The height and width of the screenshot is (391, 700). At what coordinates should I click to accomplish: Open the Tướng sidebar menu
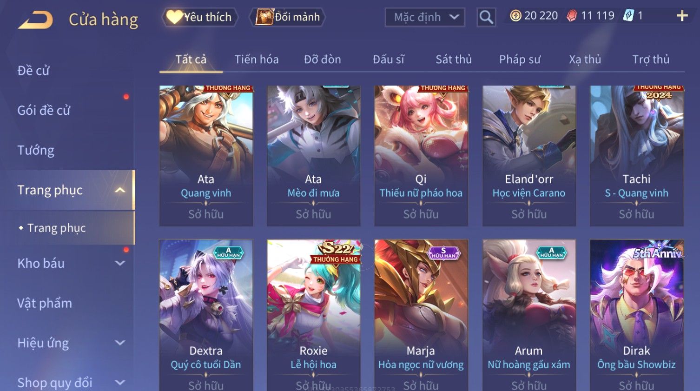click(36, 150)
